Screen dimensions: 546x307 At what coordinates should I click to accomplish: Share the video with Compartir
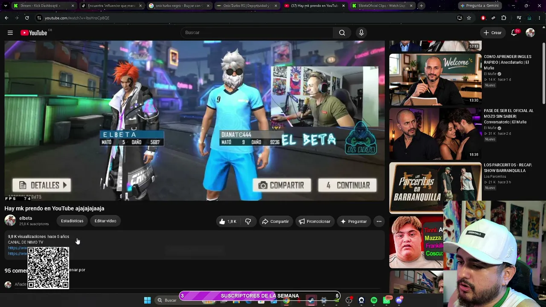coord(276,221)
